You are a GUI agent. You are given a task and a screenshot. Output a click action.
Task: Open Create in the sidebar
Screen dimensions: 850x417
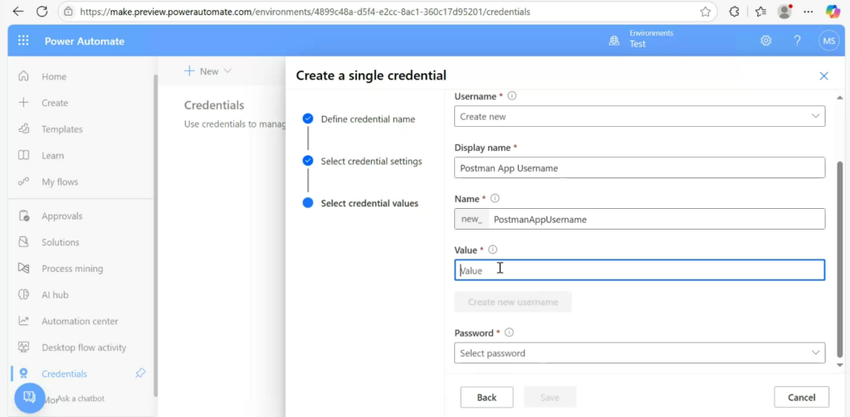pyautogui.click(x=55, y=103)
